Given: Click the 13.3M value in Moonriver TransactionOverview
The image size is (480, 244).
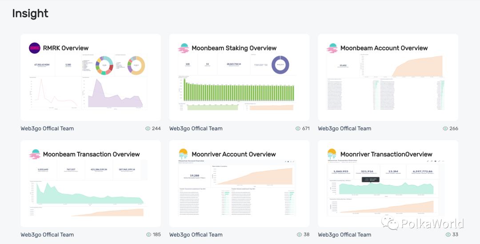Looking at the screenshot, I should (x=393, y=172).
